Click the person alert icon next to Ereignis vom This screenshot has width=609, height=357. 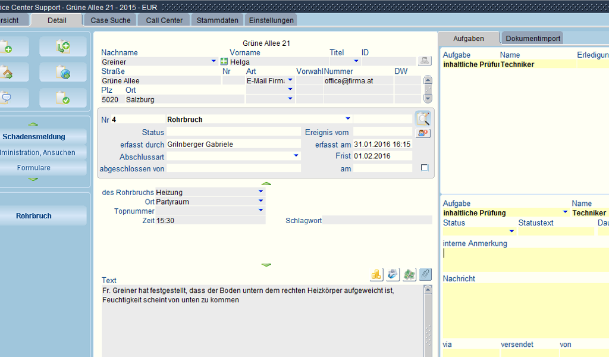[x=423, y=133]
